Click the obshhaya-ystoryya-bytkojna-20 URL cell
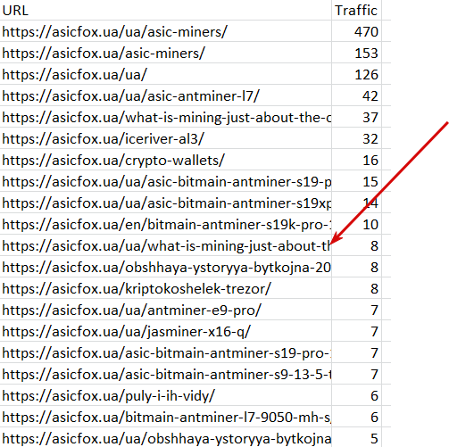Screen dimensions: 449x447 coord(166,267)
